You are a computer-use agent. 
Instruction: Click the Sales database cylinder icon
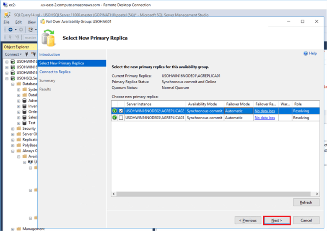24,117
